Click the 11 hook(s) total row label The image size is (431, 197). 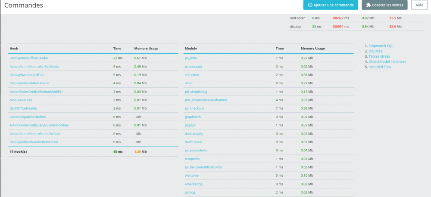pyautogui.click(x=18, y=151)
